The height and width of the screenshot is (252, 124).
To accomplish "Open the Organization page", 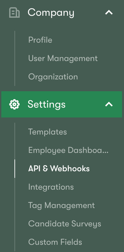I will (x=53, y=77).
